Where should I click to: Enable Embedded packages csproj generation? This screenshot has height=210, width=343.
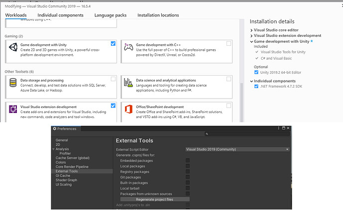pos(188,160)
